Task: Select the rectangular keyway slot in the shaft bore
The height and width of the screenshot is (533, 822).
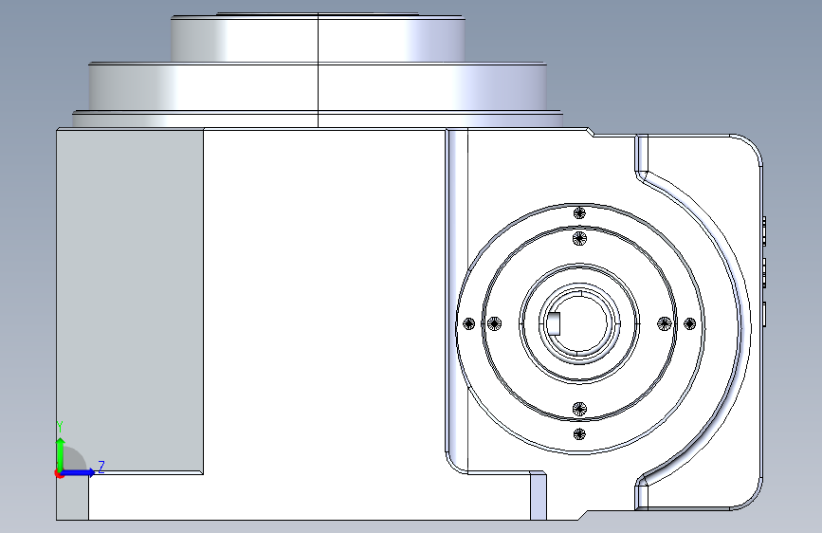Action: (x=554, y=323)
